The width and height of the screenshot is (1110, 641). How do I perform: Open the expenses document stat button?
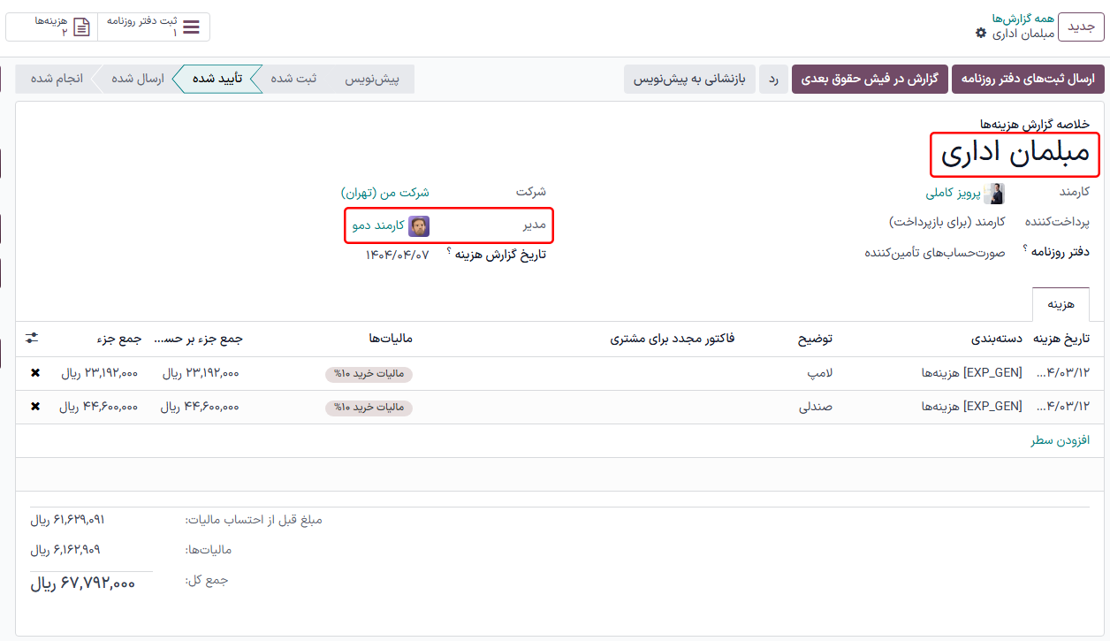click(x=81, y=27)
